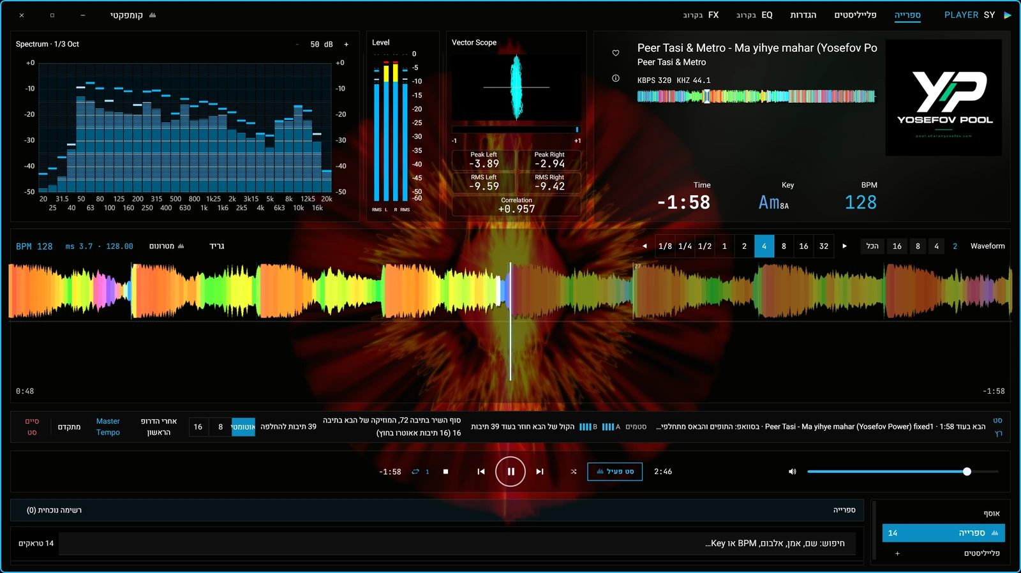Jump forward using the right arrow beside 32

click(x=844, y=246)
